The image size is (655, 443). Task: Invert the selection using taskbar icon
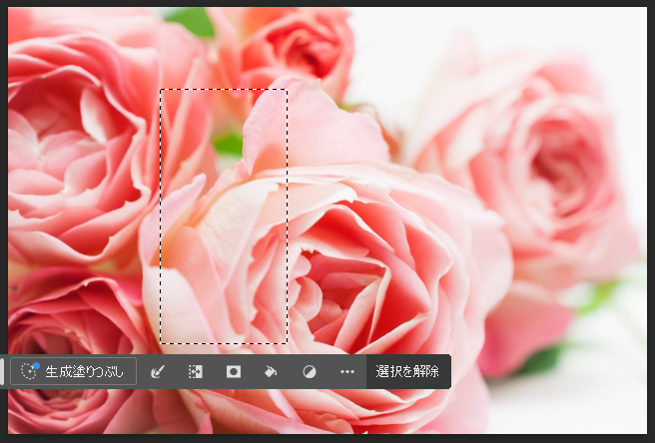(196, 372)
